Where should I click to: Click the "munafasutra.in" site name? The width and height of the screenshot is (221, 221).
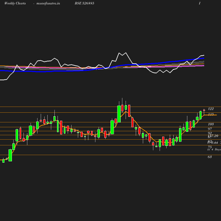click(48, 3)
